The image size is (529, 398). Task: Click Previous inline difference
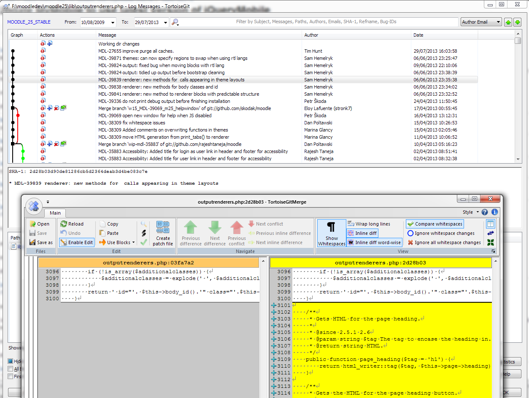(x=279, y=233)
